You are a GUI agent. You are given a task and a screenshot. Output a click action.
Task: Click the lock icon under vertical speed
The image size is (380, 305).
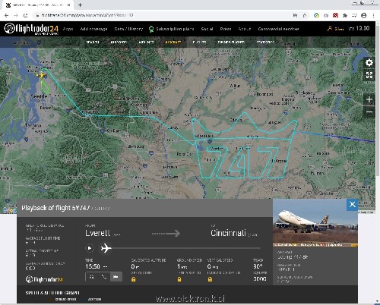click(210, 279)
